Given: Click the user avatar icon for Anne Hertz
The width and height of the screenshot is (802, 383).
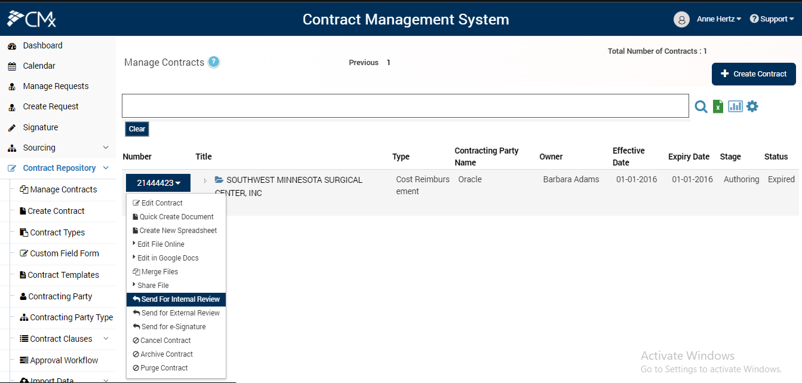Looking at the screenshot, I should (x=681, y=19).
